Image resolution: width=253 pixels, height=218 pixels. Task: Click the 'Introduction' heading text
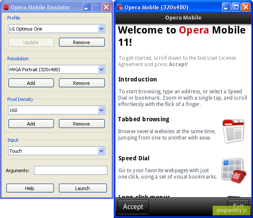point(138,79)
